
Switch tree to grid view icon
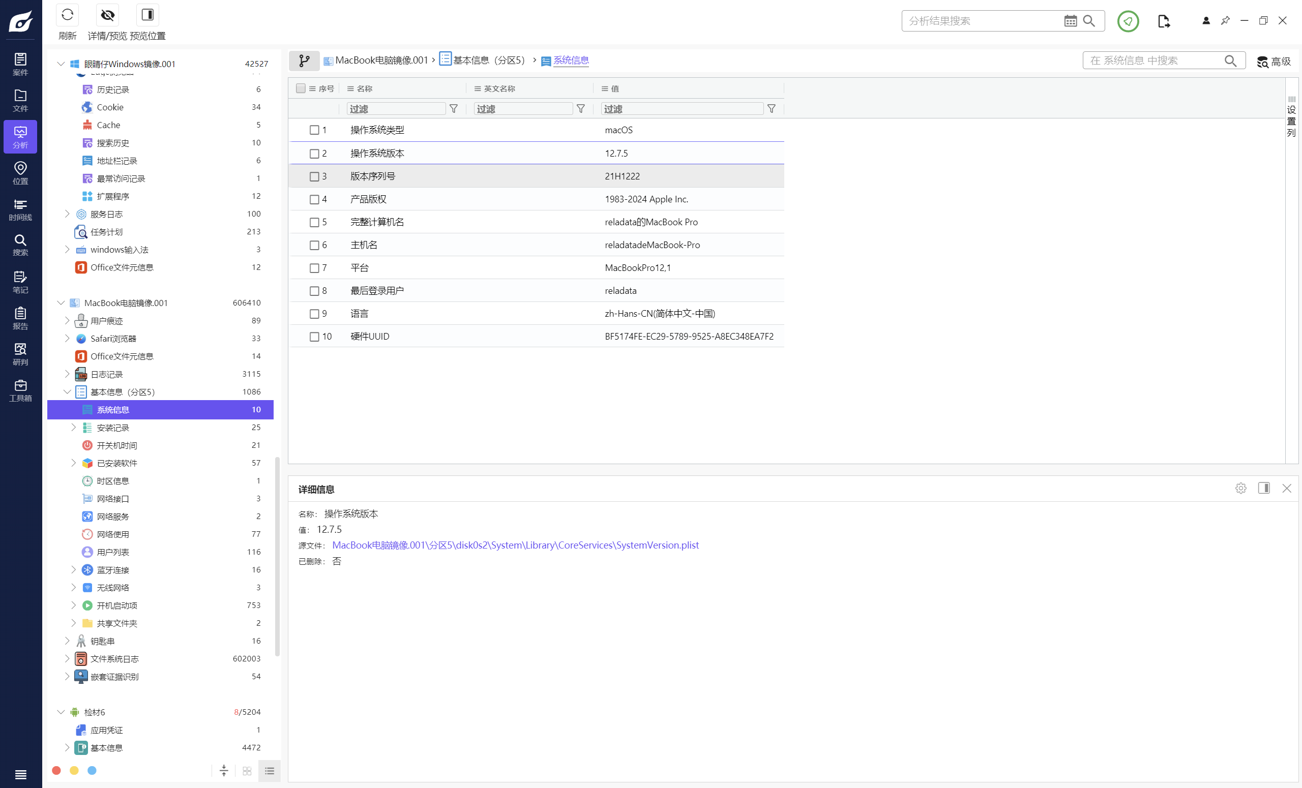point(247,771)
